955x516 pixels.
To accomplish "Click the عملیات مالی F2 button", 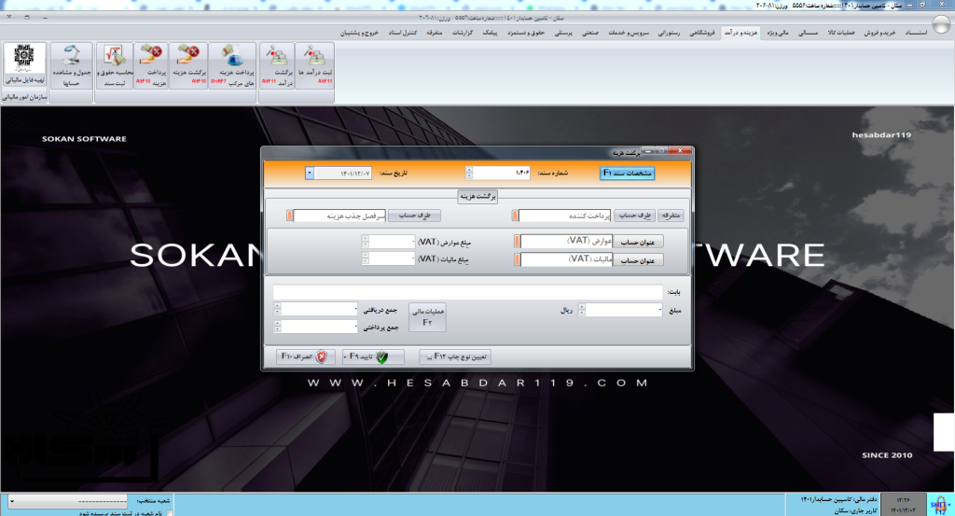I will (x=427, y=317).
